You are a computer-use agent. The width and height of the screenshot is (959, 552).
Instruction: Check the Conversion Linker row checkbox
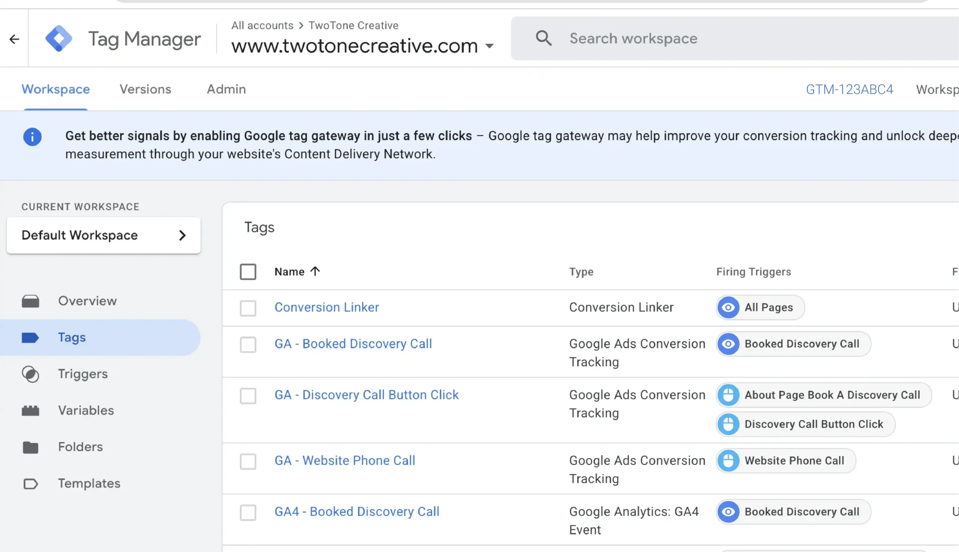click(x=248, y=308)
